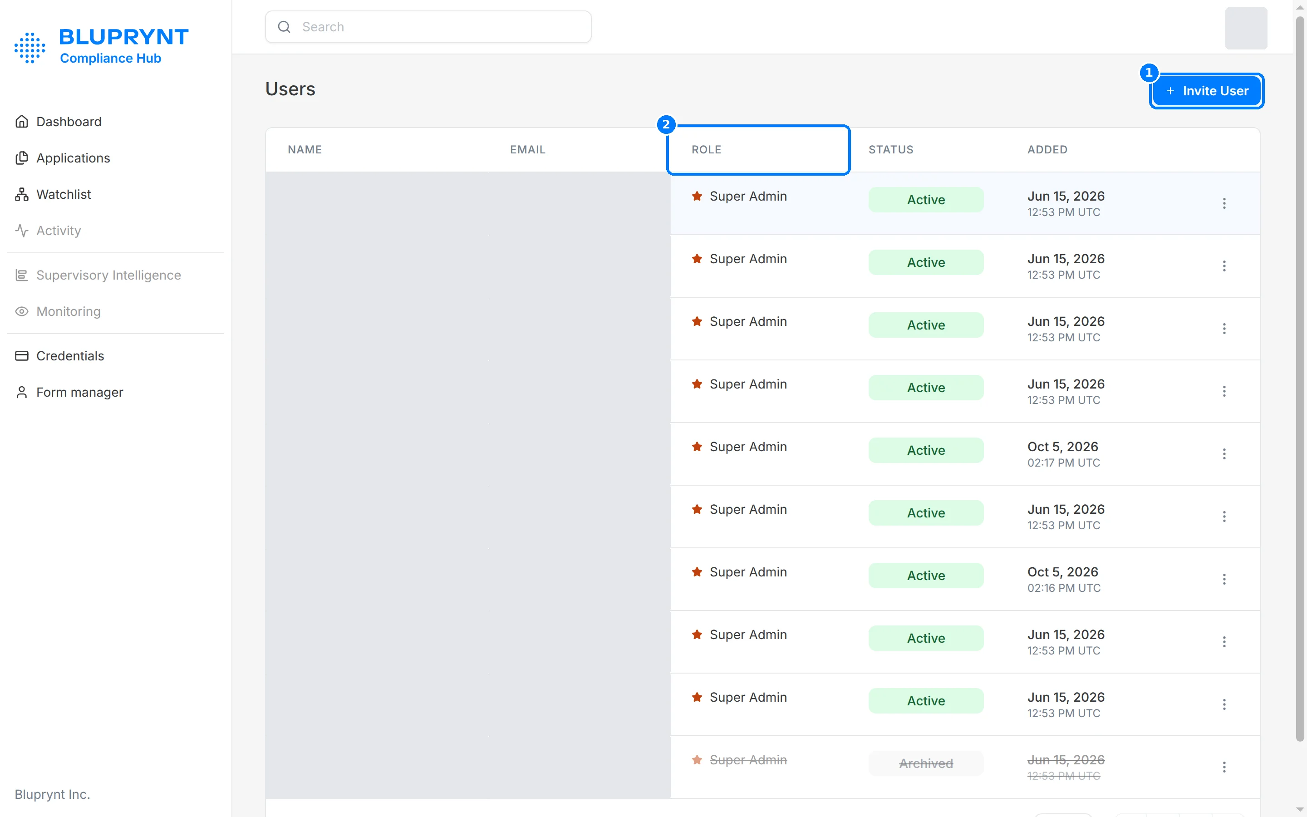Click the Dashboard home icon

pos(22,122)
